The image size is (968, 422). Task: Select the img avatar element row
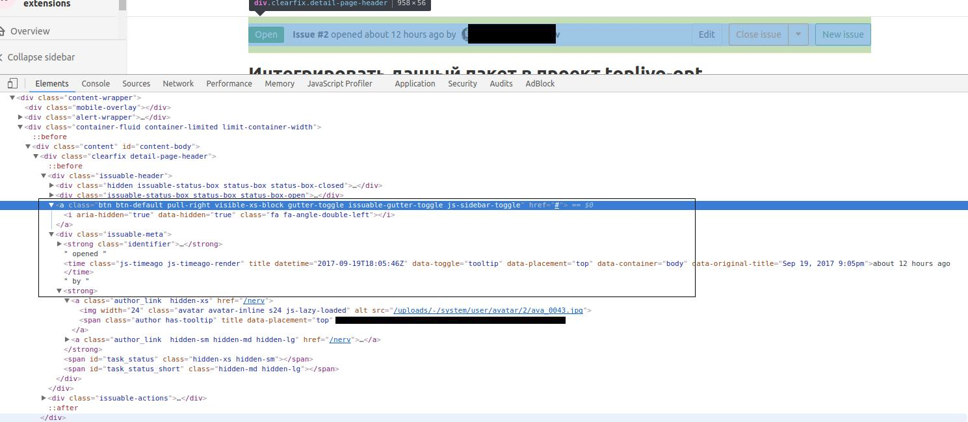[335, 310]
